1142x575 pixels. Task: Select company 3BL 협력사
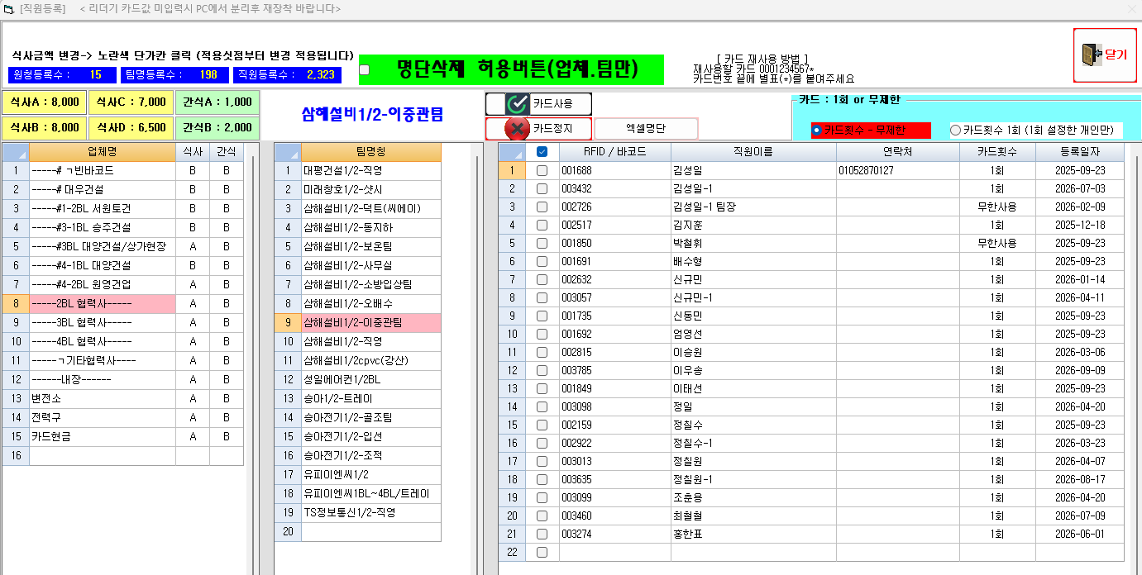click(103, 322)
